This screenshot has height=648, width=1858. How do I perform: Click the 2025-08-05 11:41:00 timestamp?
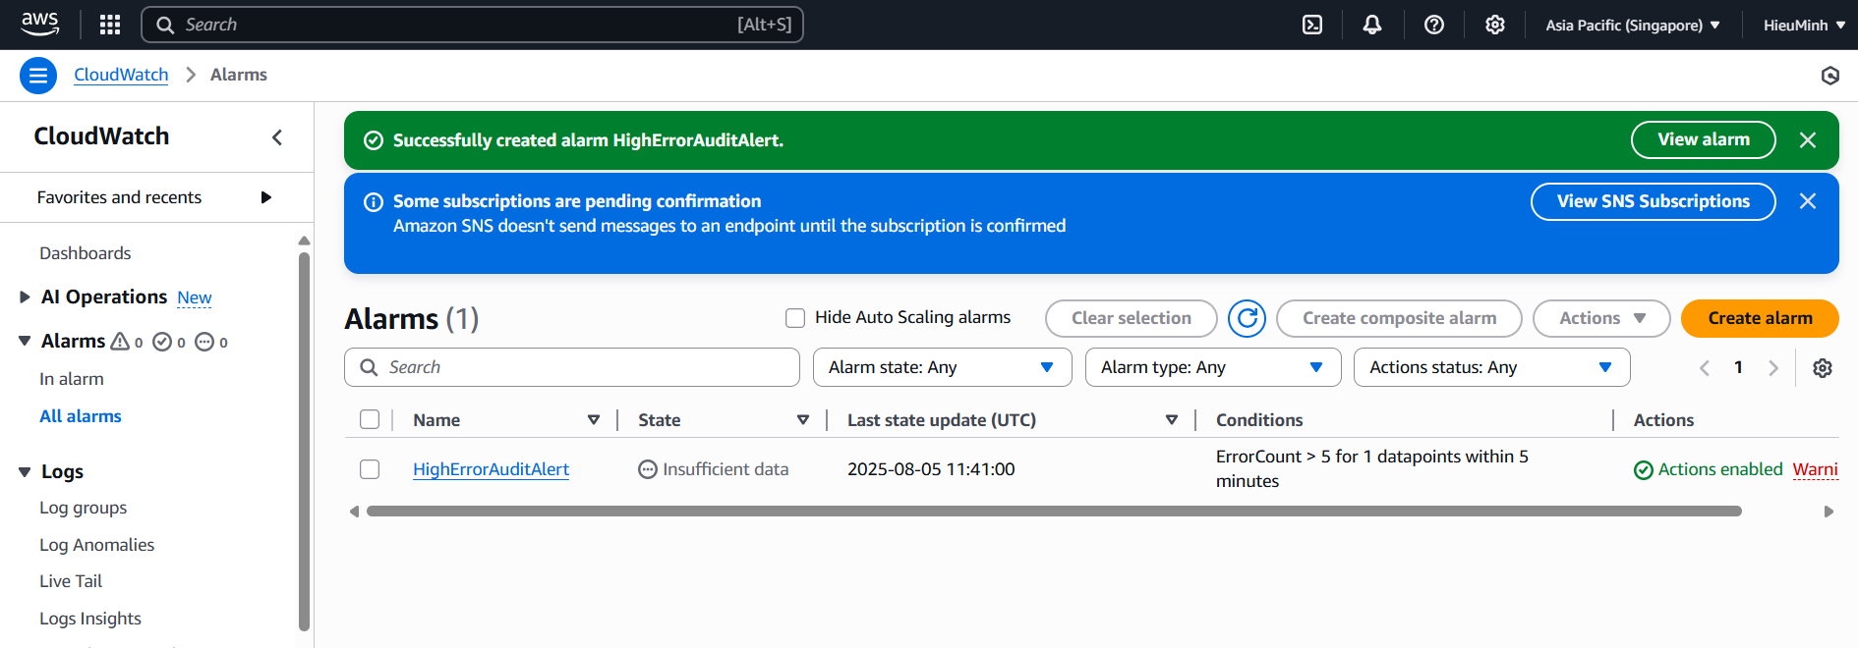pos(931,469)
